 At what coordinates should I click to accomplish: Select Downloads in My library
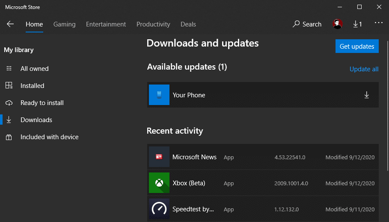coord(36,120)
